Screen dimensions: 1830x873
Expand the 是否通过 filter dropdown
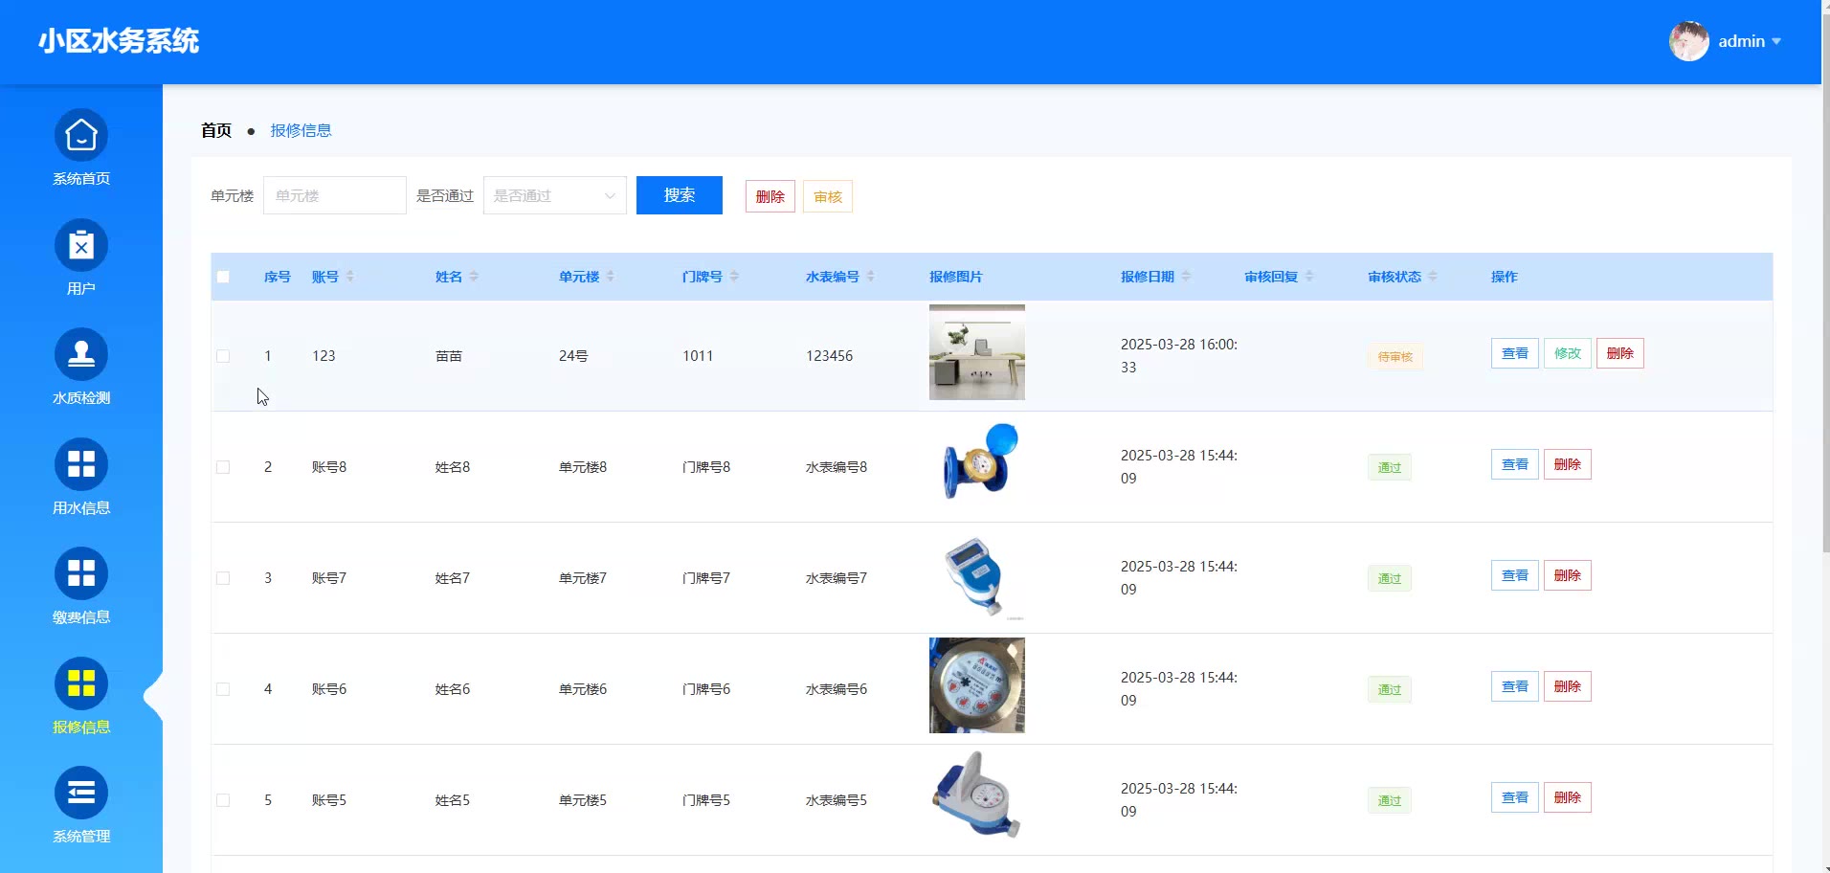tap(555, 195)
